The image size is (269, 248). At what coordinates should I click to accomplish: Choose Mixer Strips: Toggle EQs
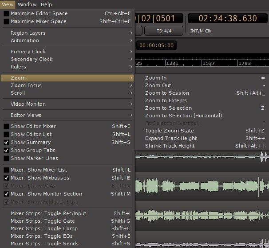[x=67, y=236]
